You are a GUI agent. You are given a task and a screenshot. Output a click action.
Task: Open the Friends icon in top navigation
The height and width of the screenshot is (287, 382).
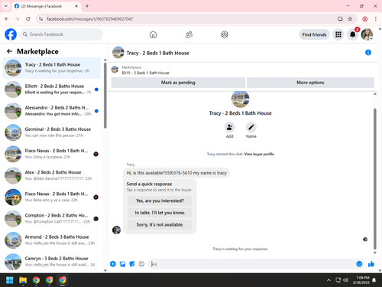(189, 34)
